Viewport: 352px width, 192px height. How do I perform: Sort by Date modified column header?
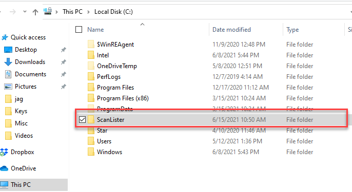click(231, 30)
